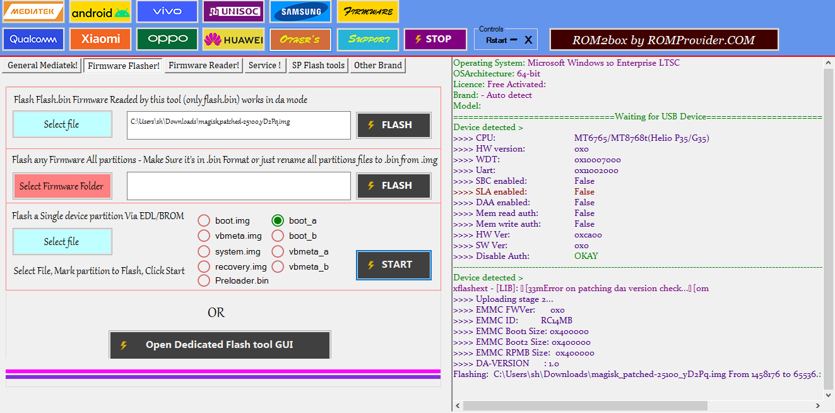
Task: Click the log panel horizontal scrollbar thumb
Action: [585, 405]
